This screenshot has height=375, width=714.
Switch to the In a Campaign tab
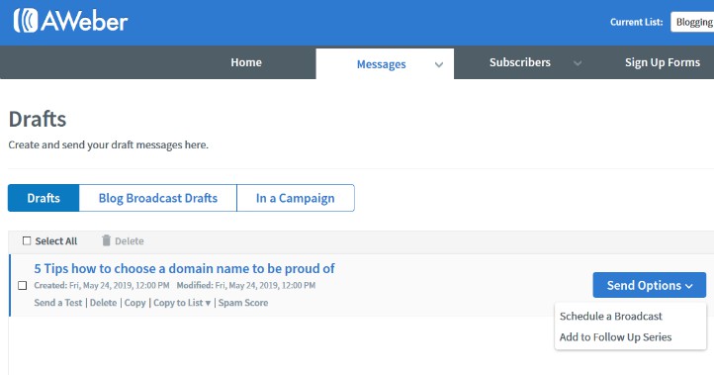point(296,198)
